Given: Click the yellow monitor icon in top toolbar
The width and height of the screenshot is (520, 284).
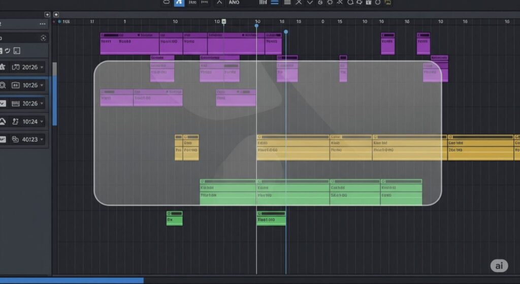Looking at the screenshot, I should click(387, 3).
